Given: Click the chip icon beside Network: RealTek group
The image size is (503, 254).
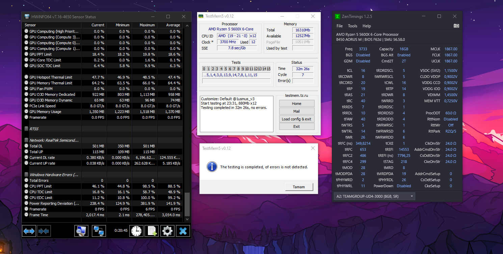Looking at the screenshot, I should pos(27,140).
